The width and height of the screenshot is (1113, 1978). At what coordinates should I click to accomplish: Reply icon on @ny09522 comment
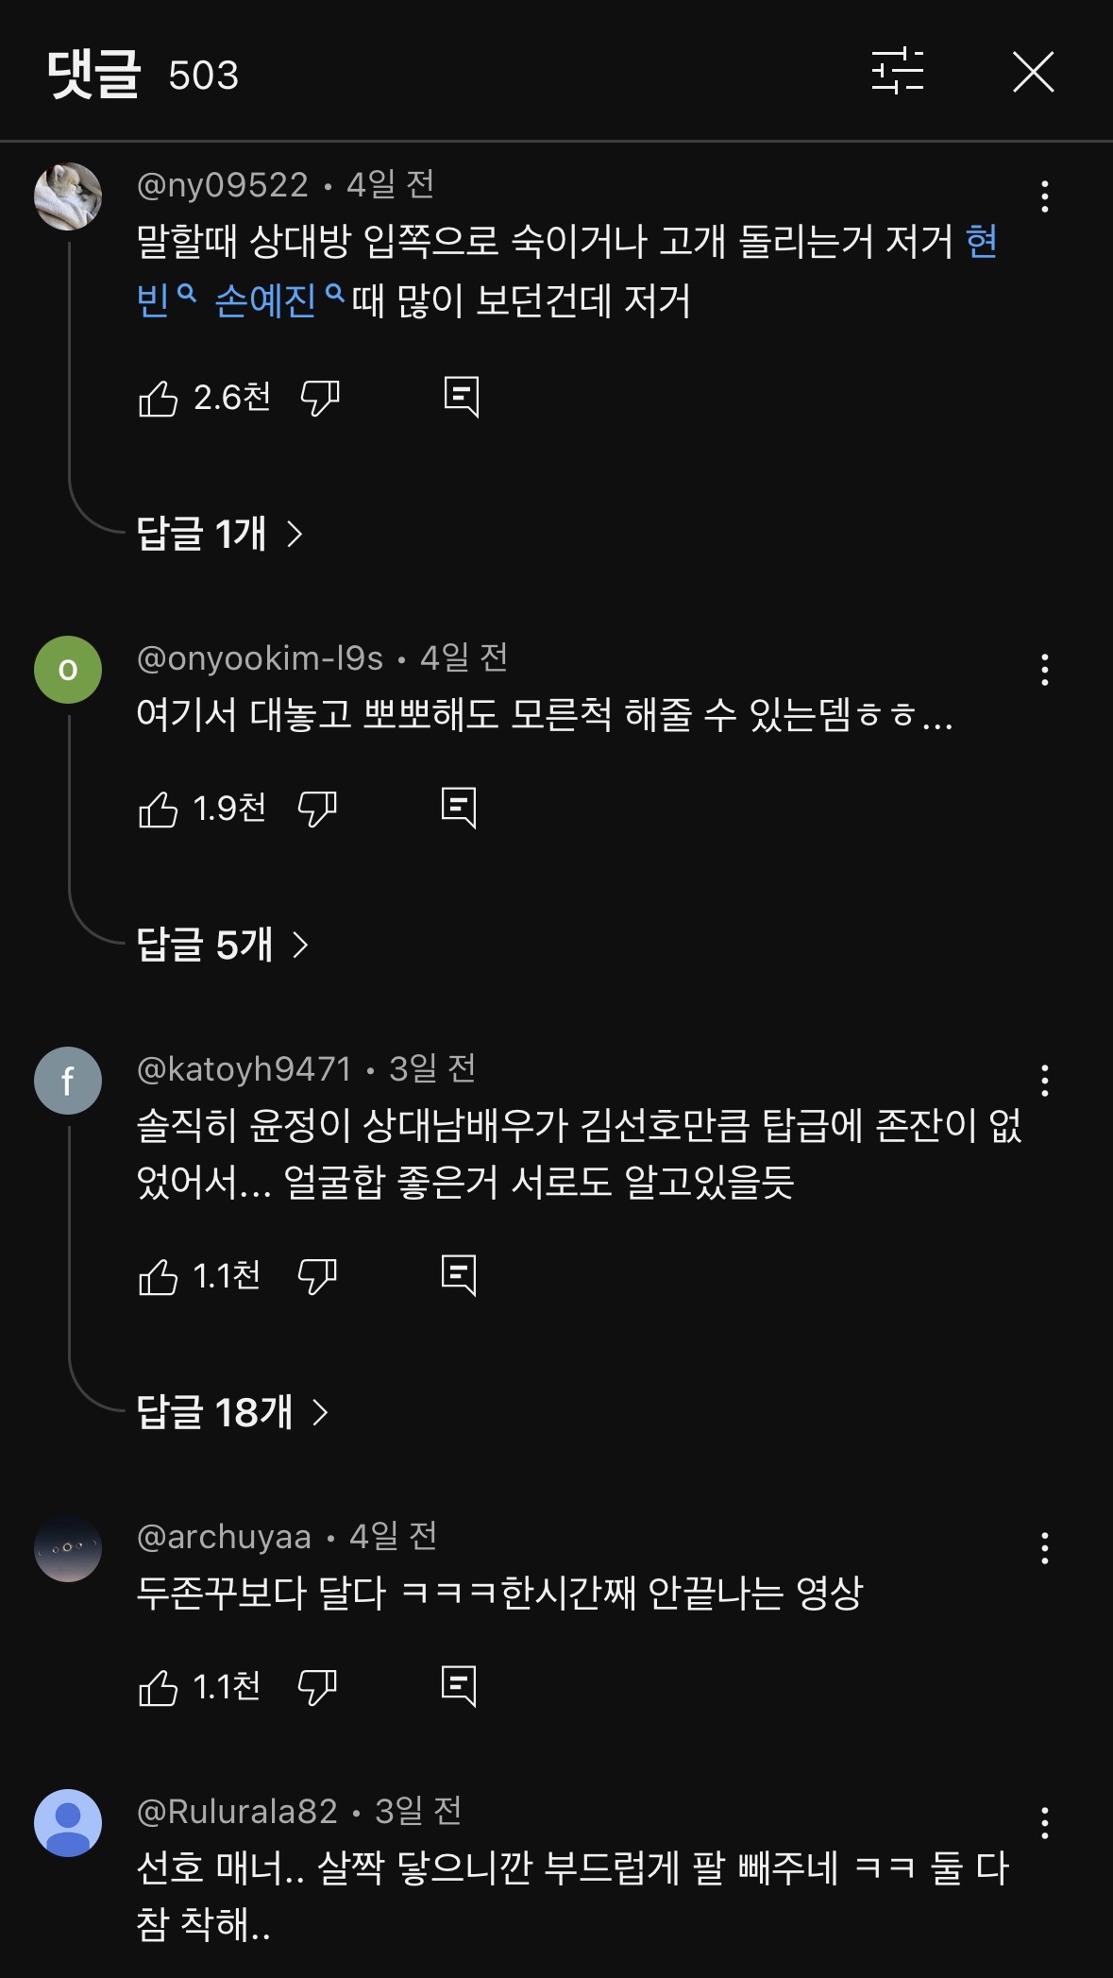pyautogui.click(x=462, y=397)
